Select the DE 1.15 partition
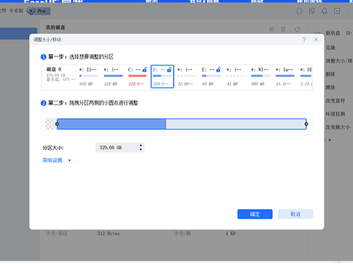The height and width of the screenshot is (264, 353). (x=306, y=76)
